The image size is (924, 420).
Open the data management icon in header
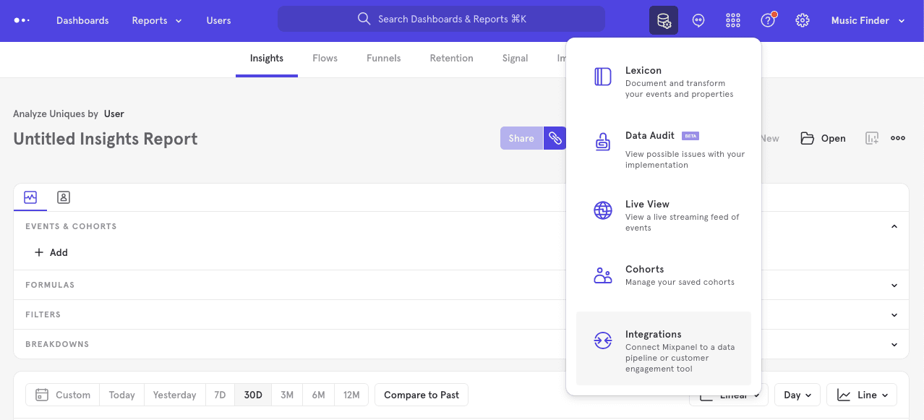(663, 20)
